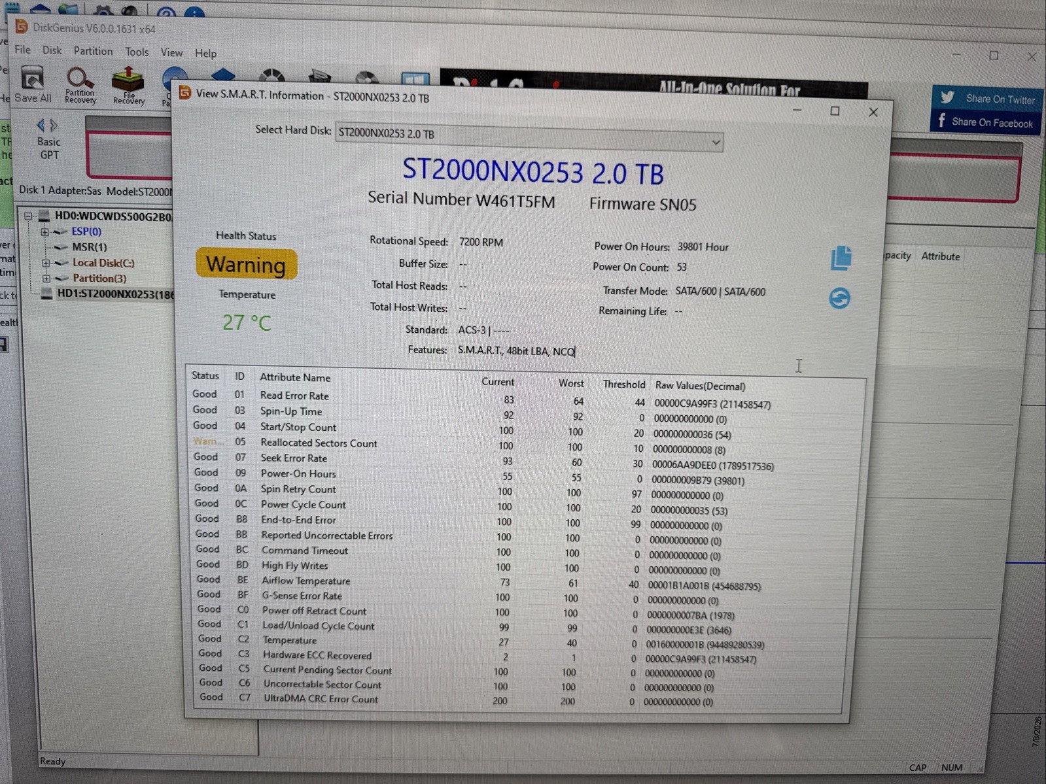
Task: Minimize the S.M.A.R.T. Information dialog
Action: click(797, 111)
